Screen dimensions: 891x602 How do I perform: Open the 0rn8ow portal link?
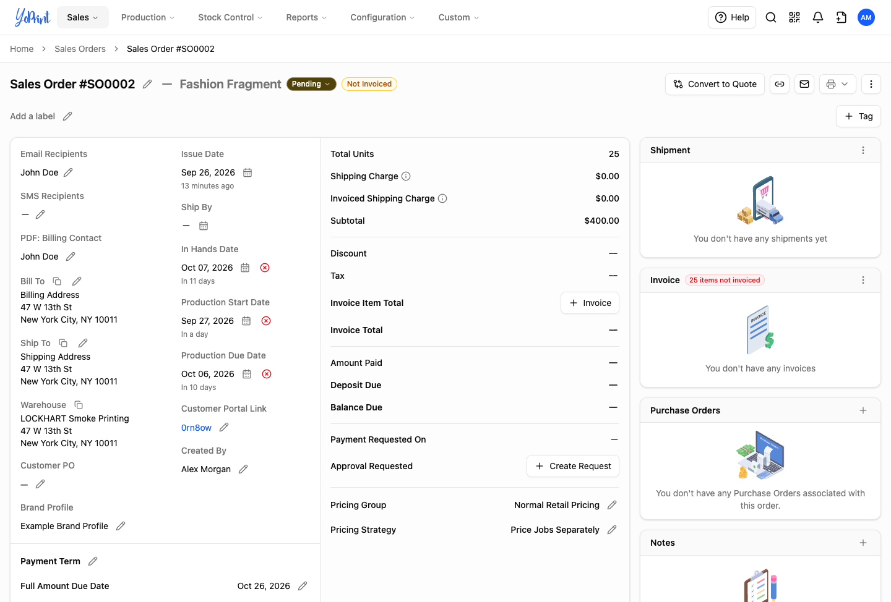(196, 428)
